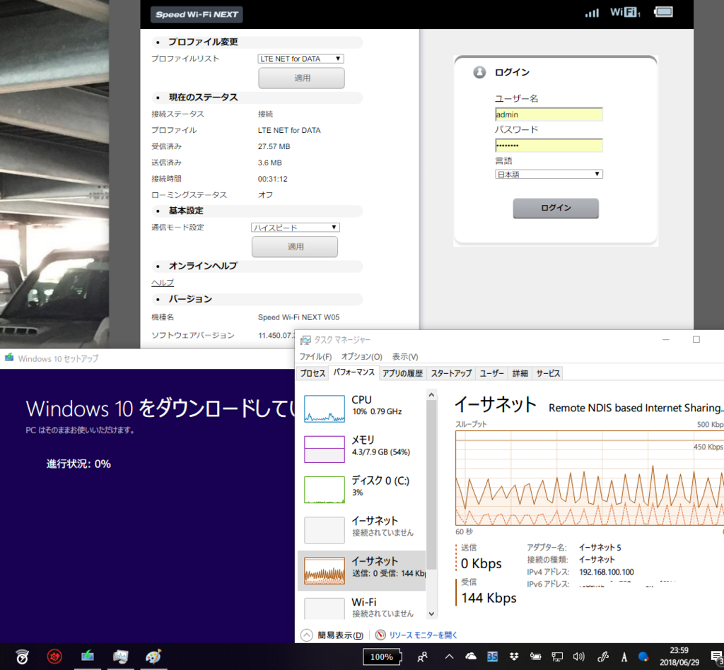Screen dimensions: 724x670
Task: Click the OneDrive cloud tray icon
Action: pos(470,656)
